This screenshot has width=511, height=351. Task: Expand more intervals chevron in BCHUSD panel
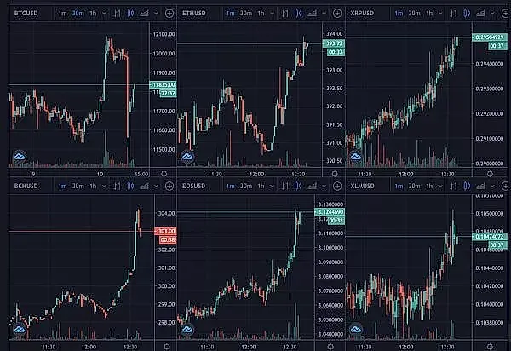[x=104, y=186]
